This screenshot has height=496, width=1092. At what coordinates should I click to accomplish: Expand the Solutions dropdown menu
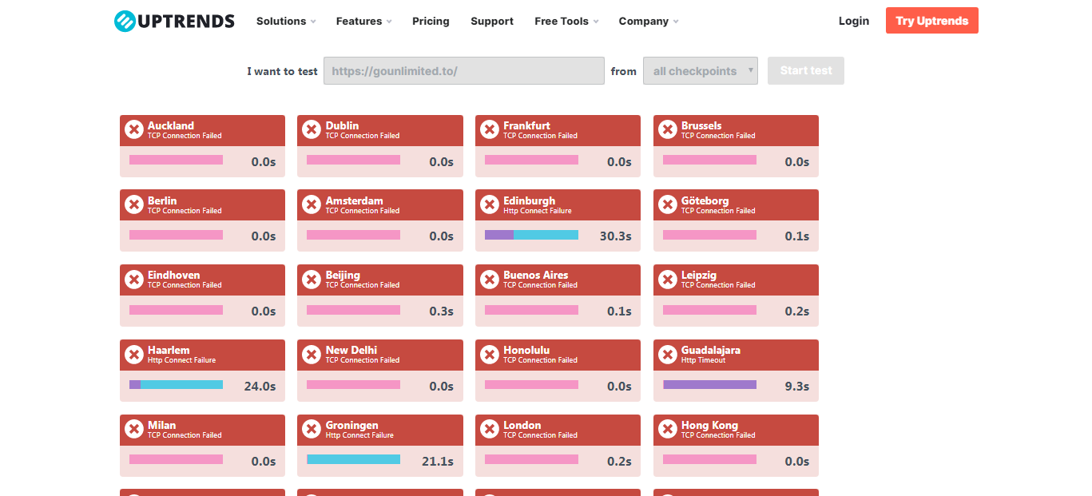click(x=286, y=22)
